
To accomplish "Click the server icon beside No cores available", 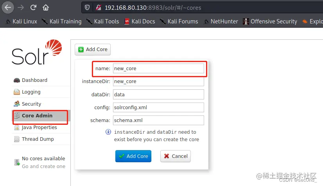I will 17,162.
